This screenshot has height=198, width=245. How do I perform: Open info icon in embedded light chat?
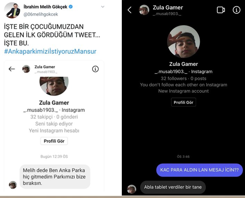[95, 69]
